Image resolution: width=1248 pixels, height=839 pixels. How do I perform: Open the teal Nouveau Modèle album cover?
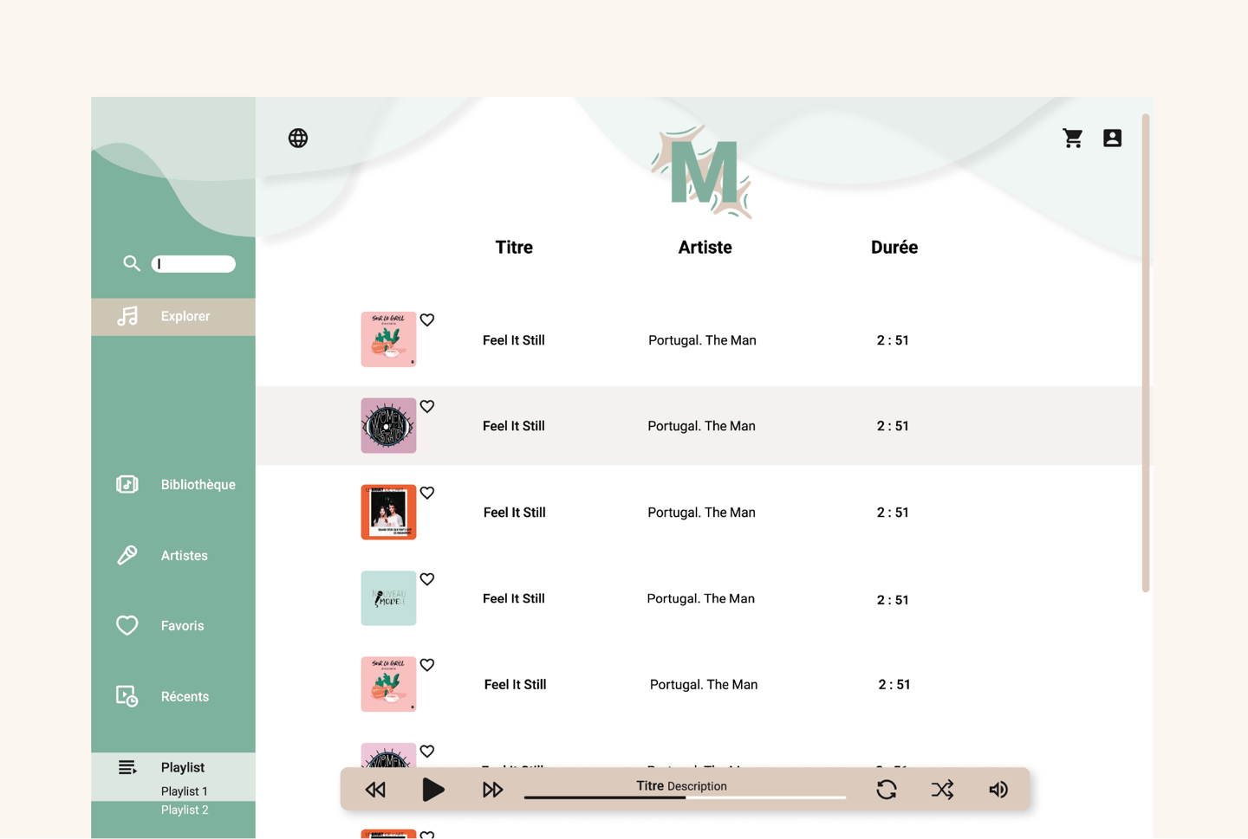[x=388, y=598]
